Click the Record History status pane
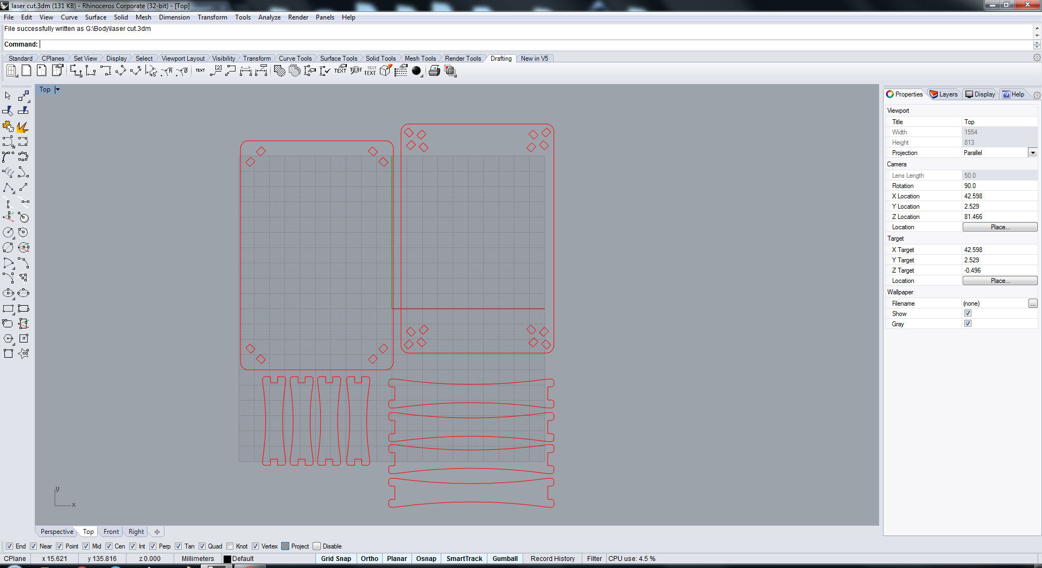This screenshot has width=1042, height=568. coord(552,558)
